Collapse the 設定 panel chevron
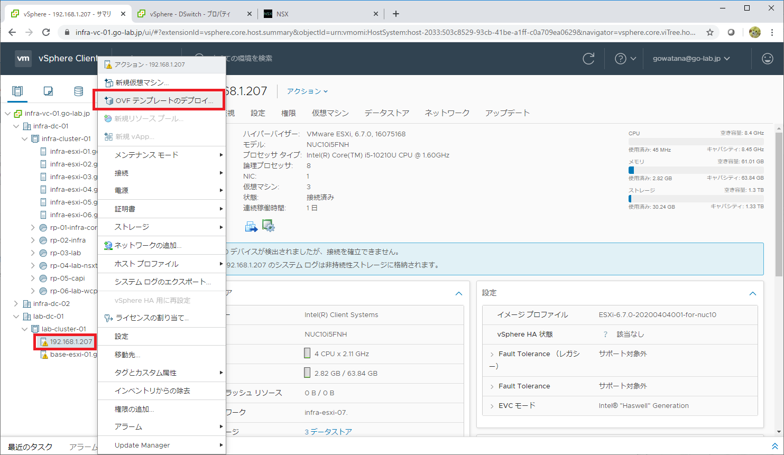Screen dimensions: 784x455 [753, 293]
